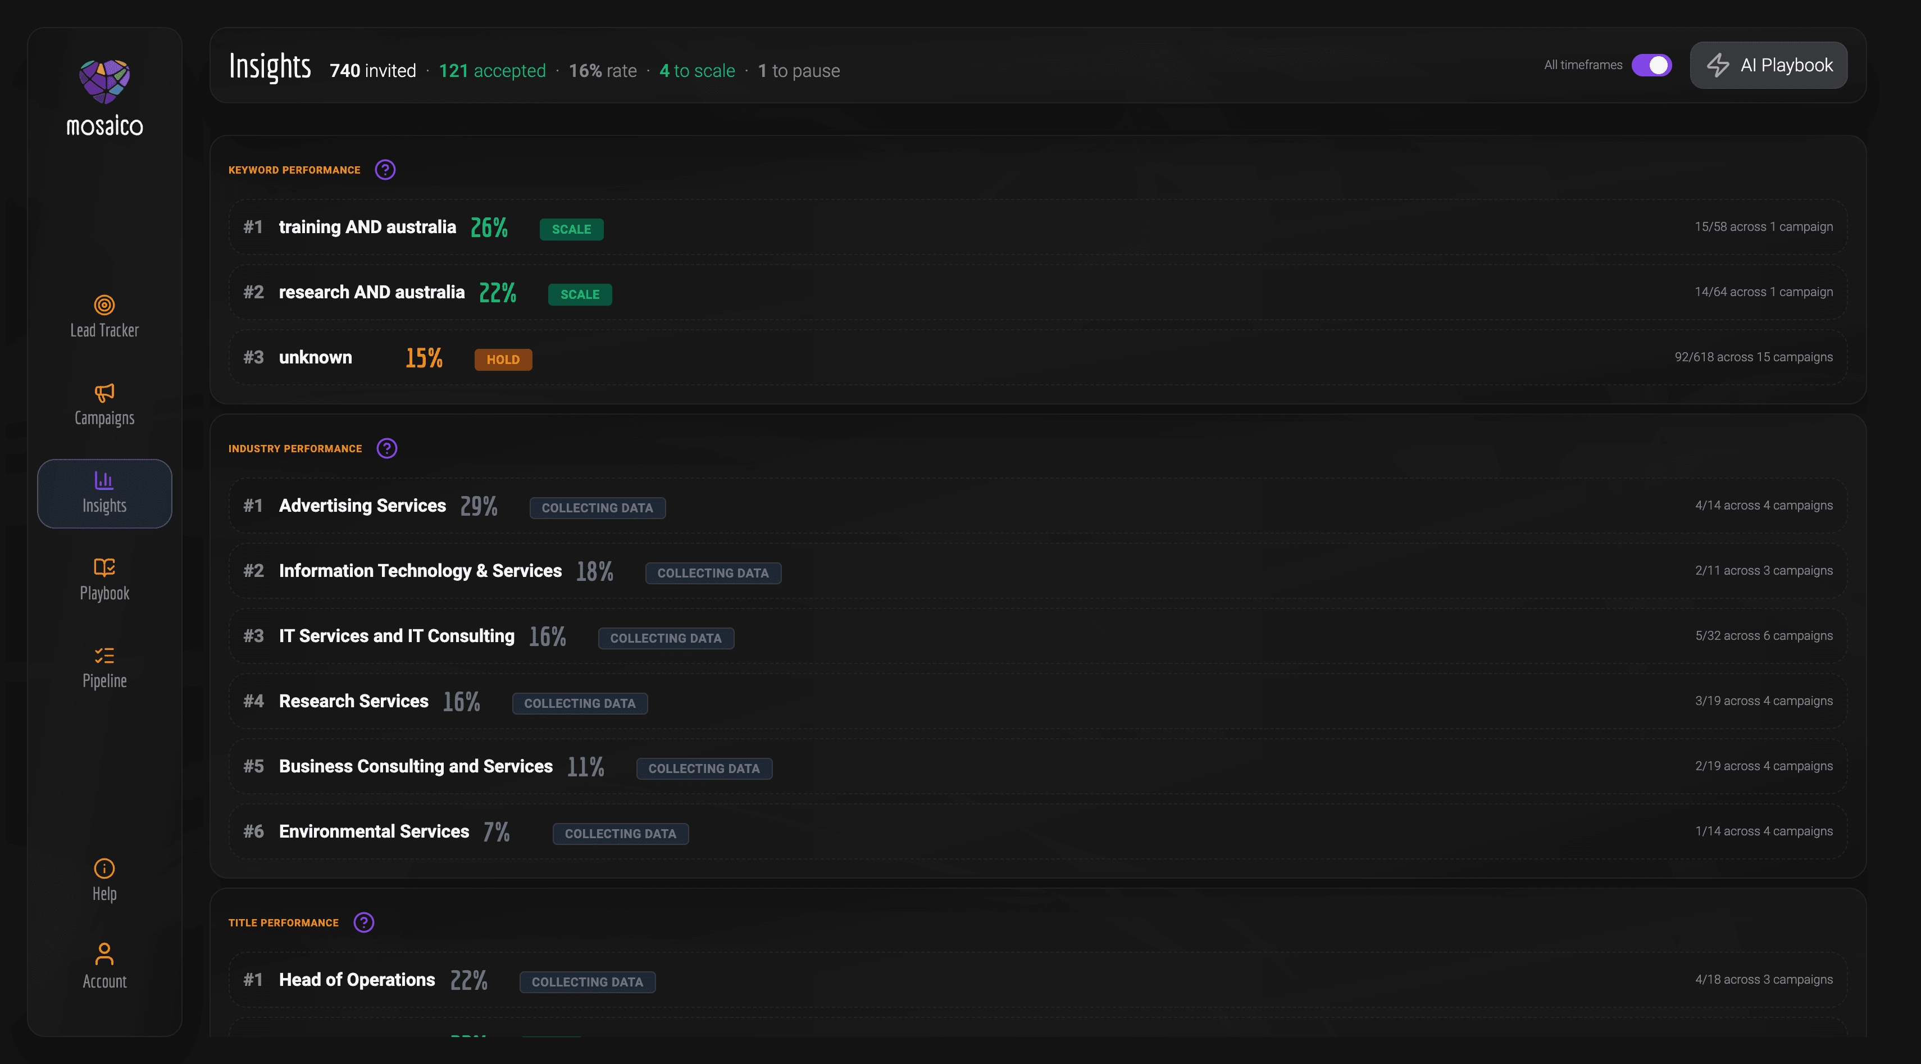Open Campaigns megaphone icon
The height and width of the screenshot is (1064, 1921).
click(104, 392)
